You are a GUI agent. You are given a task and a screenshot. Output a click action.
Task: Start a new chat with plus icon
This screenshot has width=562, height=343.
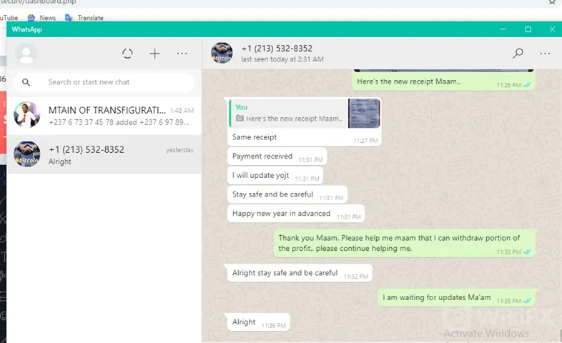pyautogui.click(x=155, y=54)
